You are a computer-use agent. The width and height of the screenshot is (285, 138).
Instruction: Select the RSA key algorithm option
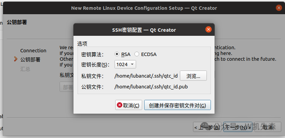click(117, 54)
